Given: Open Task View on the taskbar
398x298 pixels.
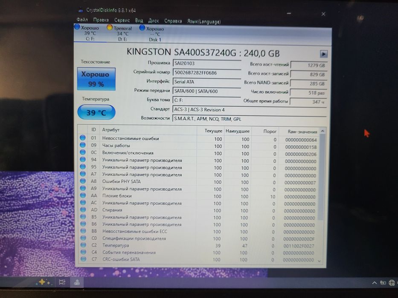Looking at the screenshot, I should [x=62, y=282].
